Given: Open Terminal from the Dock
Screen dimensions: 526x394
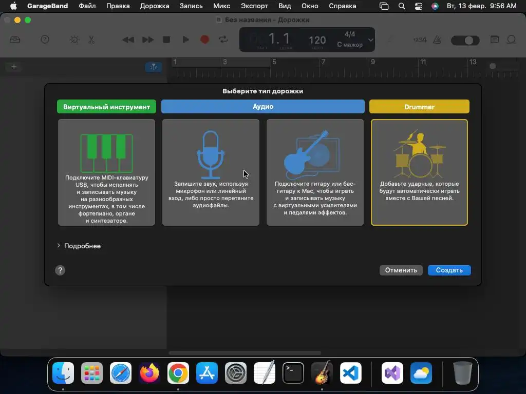Looking at the screenshot, I should tap(293, 373).
